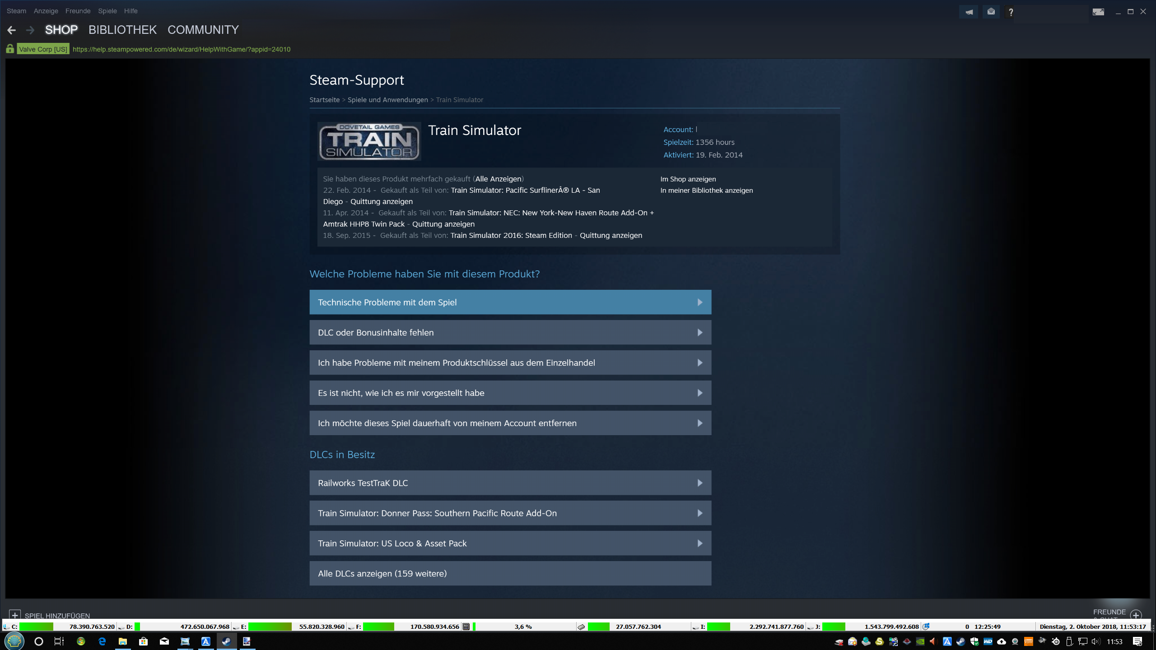Click the plus icon for Spiel hinzufügen
This screenshot has width=1156, height=650.
[x=15, y=615]
